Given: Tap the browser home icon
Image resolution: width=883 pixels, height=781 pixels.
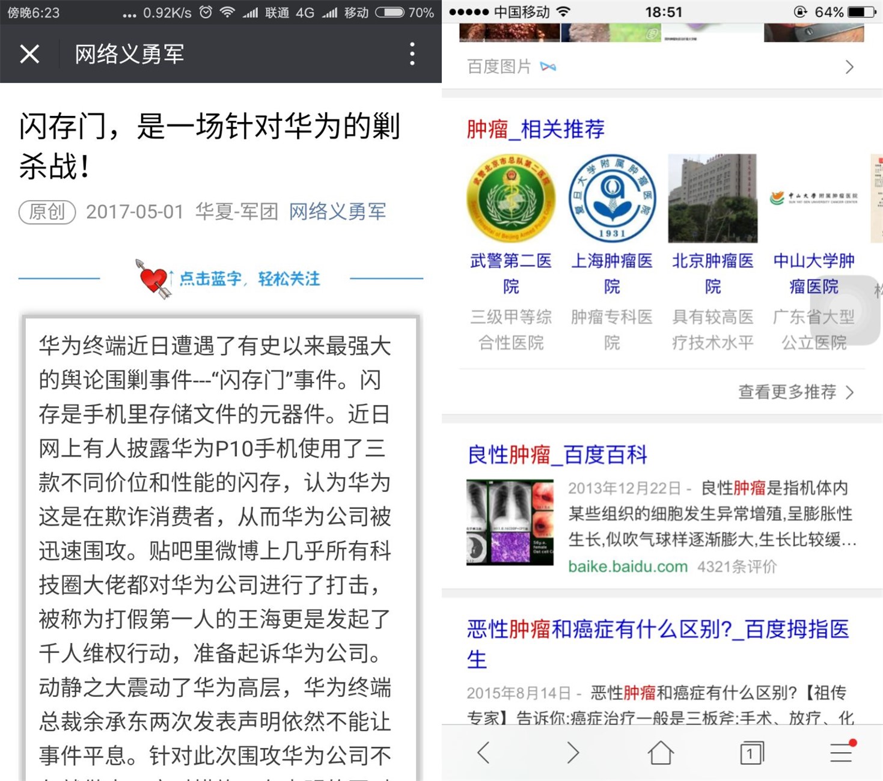Looking at the screenshot, I should tap(661, 753).
